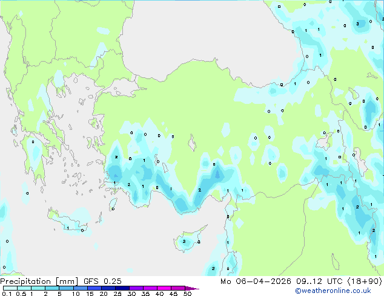The height and width of the screenshot is (296, 384).
Task: Click the legend value 40
Action: tap(159, 294)
